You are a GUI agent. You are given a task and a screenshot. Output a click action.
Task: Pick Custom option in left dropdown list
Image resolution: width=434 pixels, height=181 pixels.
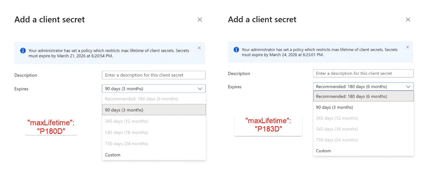[154, 155]
